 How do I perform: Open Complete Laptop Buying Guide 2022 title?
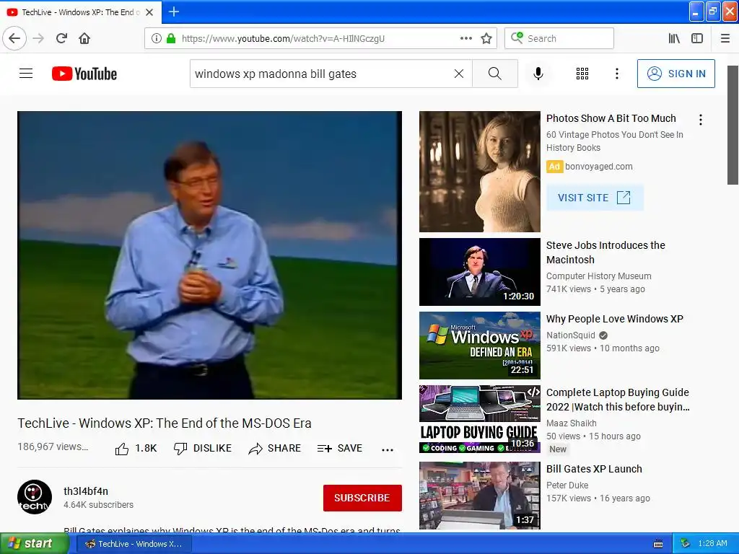coord(618,400)
